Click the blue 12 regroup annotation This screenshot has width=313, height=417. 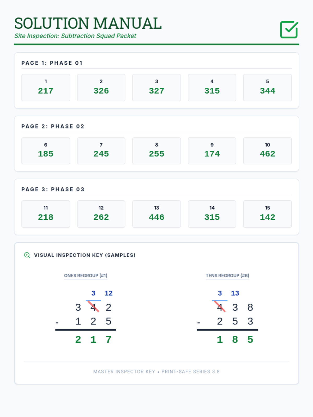(109, 293)
